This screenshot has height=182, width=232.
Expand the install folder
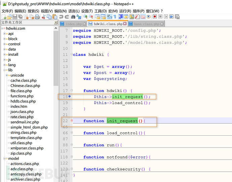tap(4, 54)
